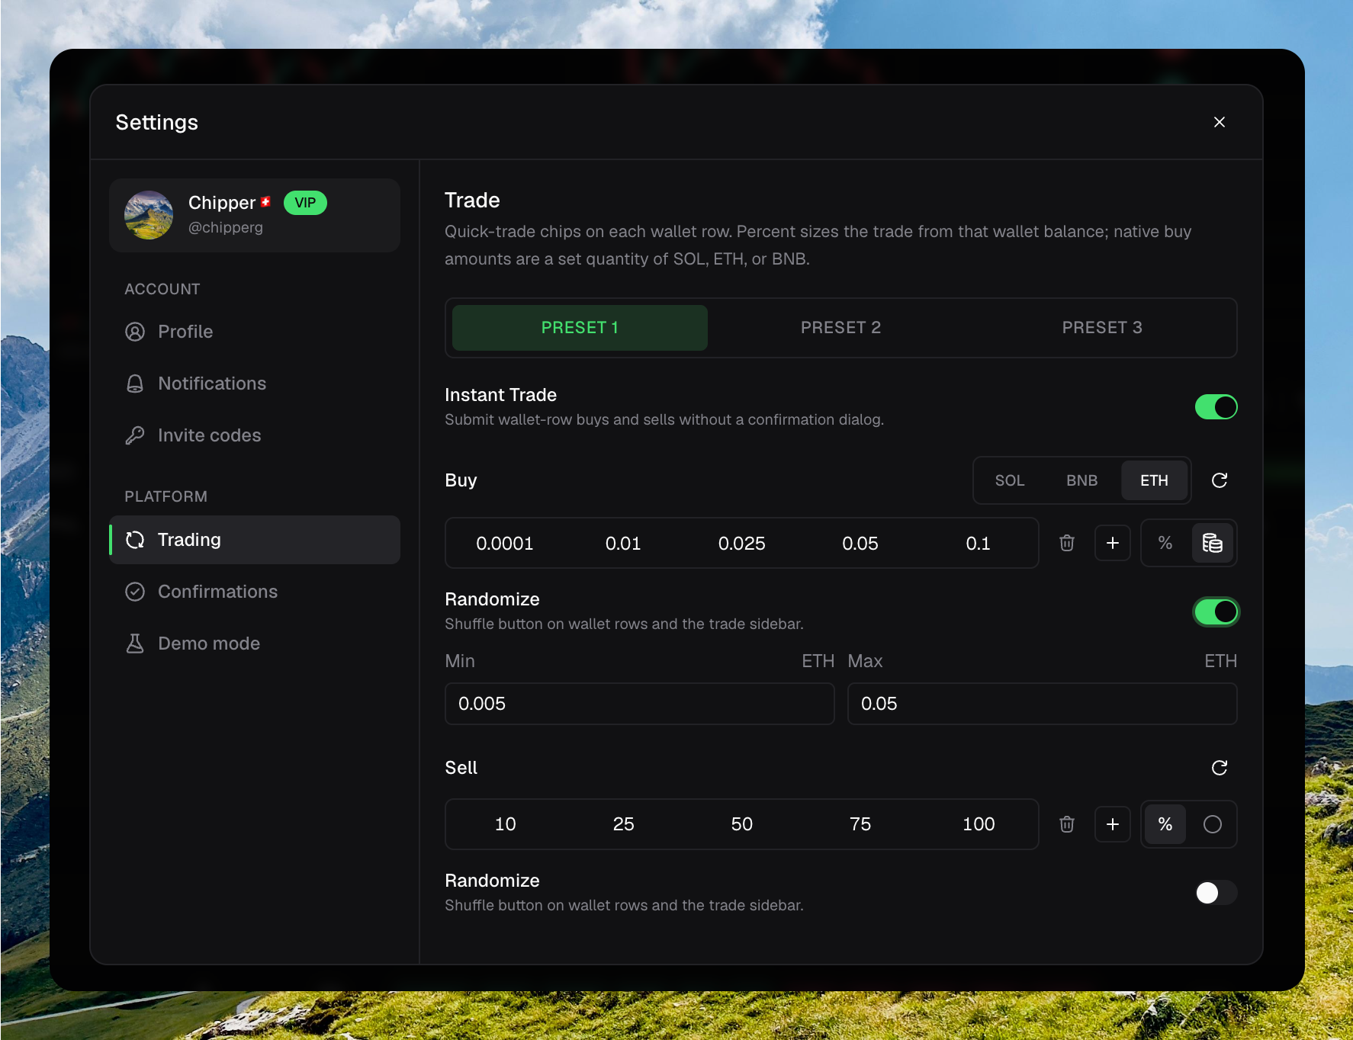Click the 0.01 buy amount chip
Viewport: 1353px width, 1040px height.
click(x=623, y=544)
